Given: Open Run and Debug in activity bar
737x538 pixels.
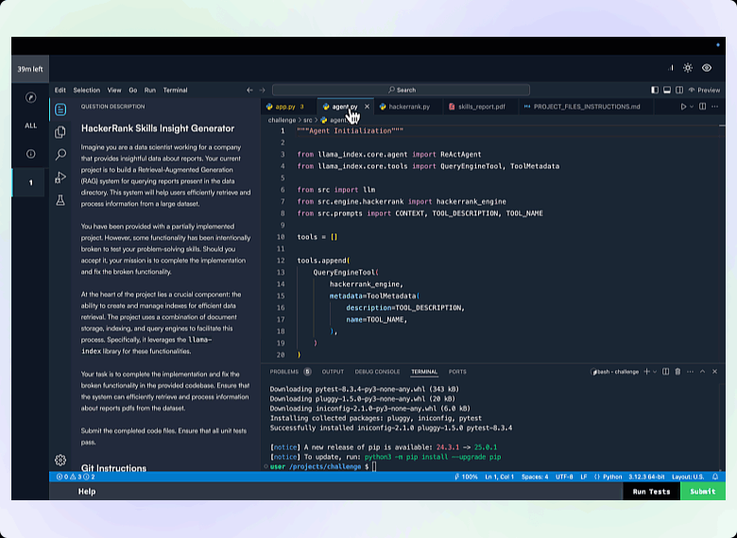Looking at the screenshot, I should pos(60,177).
